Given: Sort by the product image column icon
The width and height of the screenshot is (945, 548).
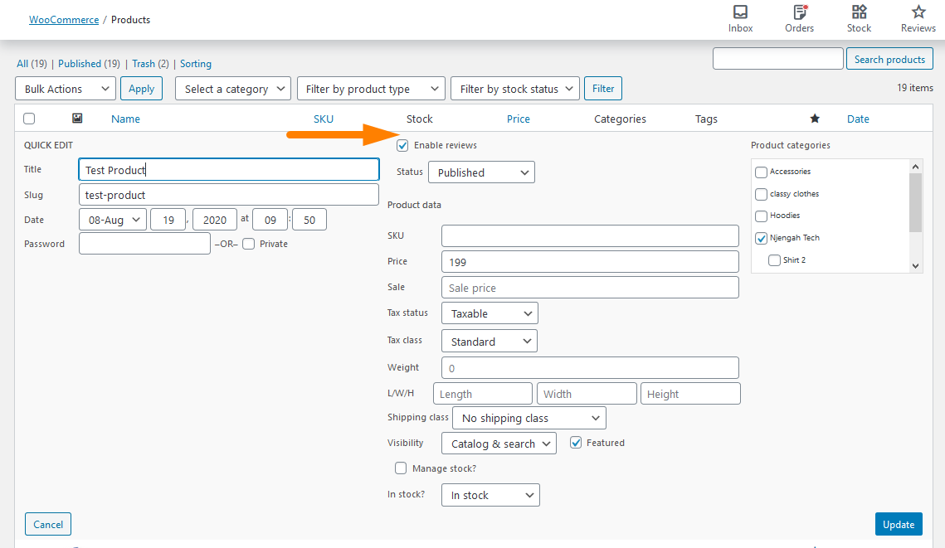Looking at the screenshot, I should pyautogui.click(x=77, y=118).
